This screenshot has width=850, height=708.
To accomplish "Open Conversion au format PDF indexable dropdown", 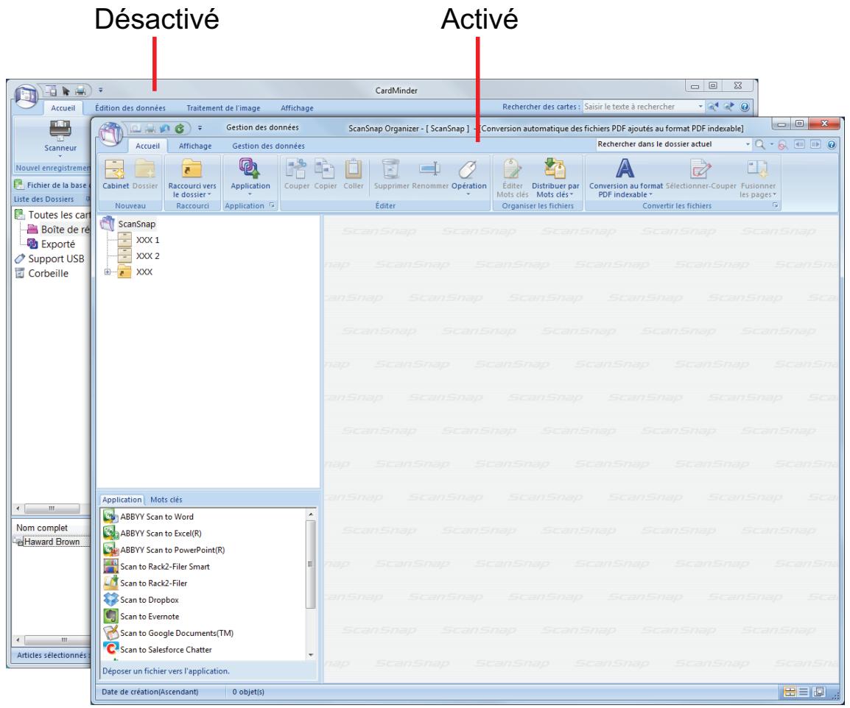I will coord(650,195).
